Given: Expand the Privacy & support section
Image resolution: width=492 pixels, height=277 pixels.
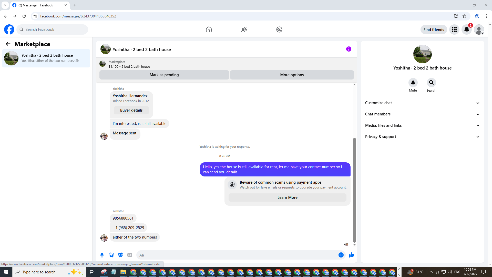Looking at the screenshot, I should 422,137.
